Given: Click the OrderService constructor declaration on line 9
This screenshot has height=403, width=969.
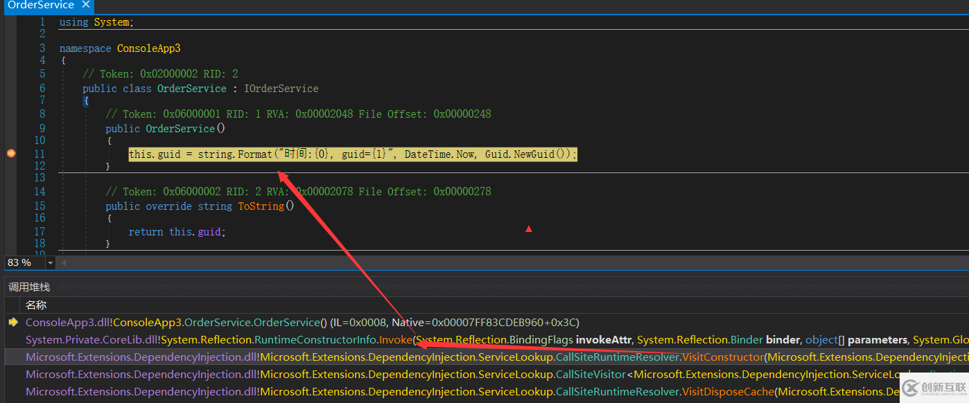Looking at the screenshot, I should coord(166,129).
